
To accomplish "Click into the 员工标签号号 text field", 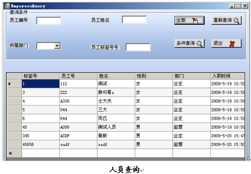I will [x=138, y=47].
